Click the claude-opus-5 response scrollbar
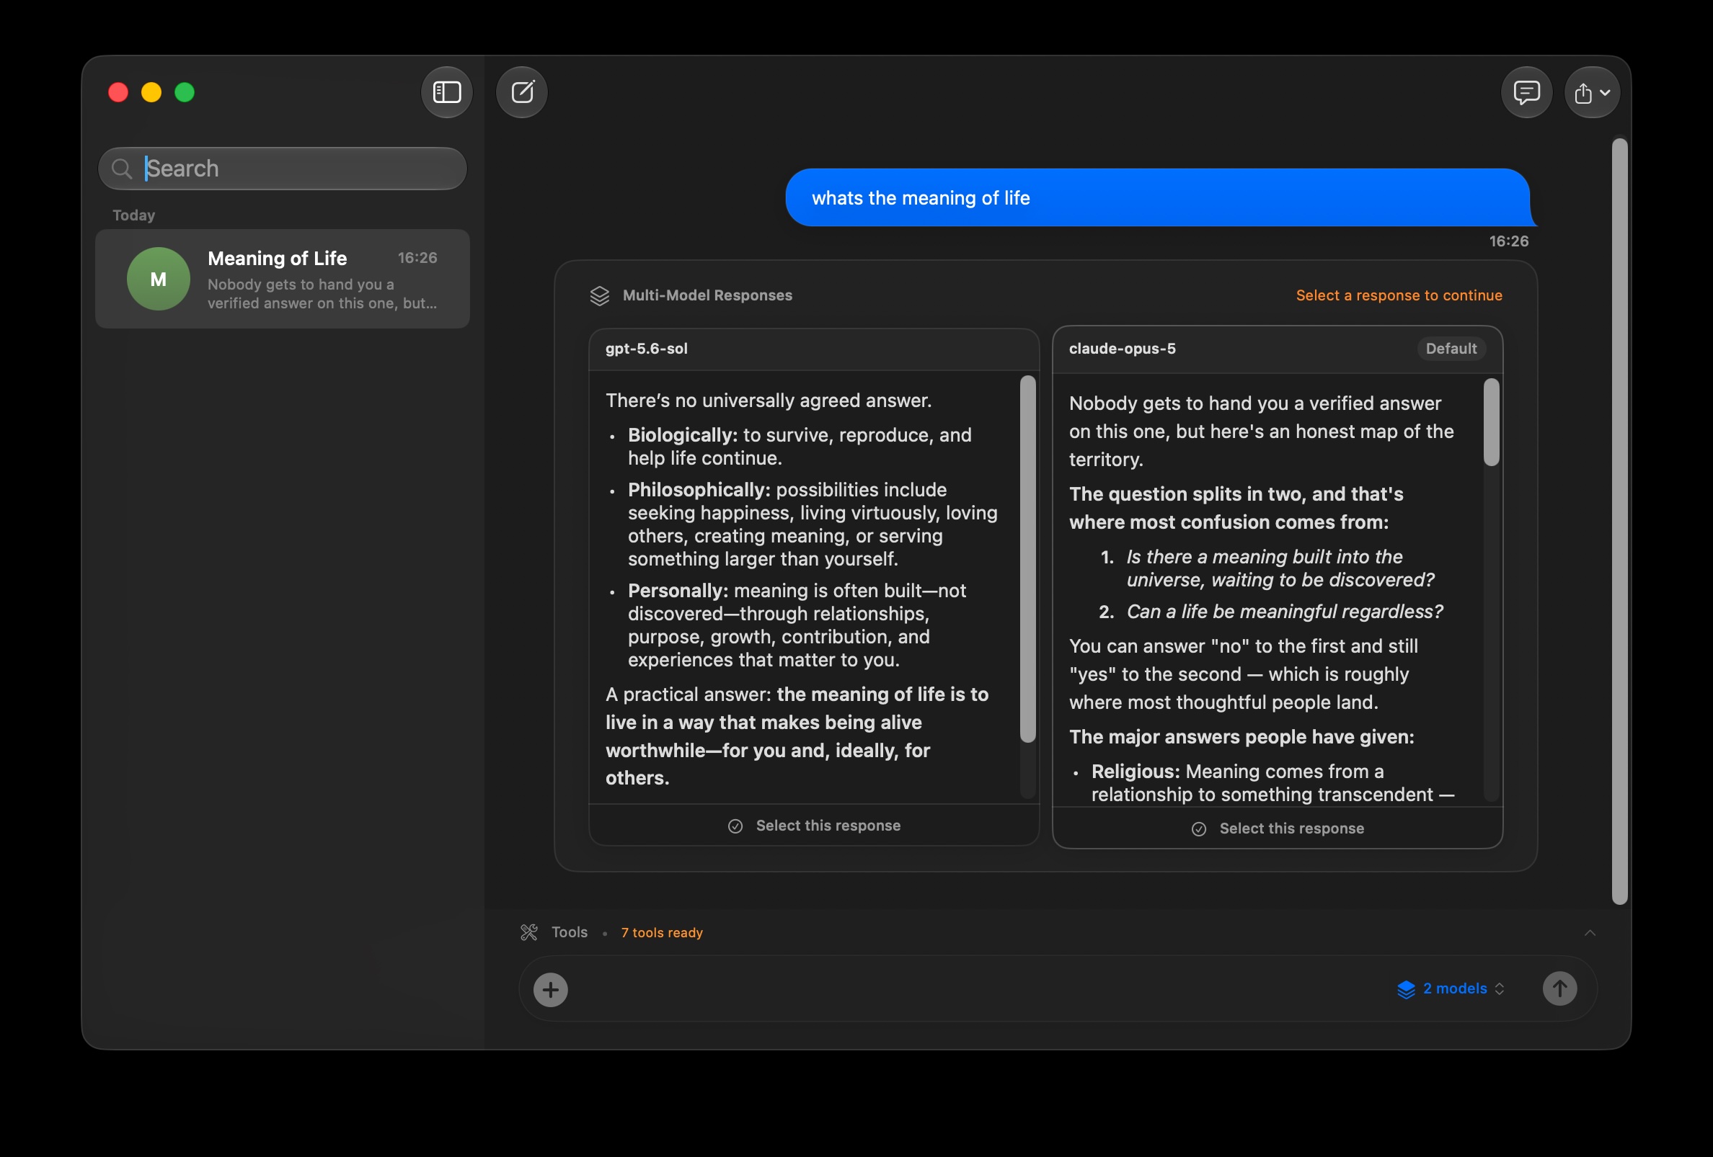 pos(1491,423)
